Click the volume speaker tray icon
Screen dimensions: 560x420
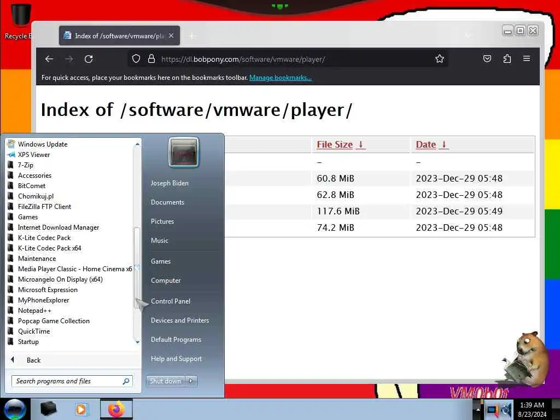point(507,410)
